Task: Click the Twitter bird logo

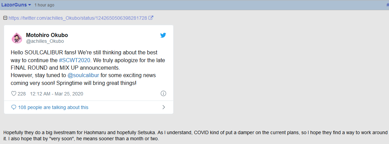Action: (x=163, y=35)
